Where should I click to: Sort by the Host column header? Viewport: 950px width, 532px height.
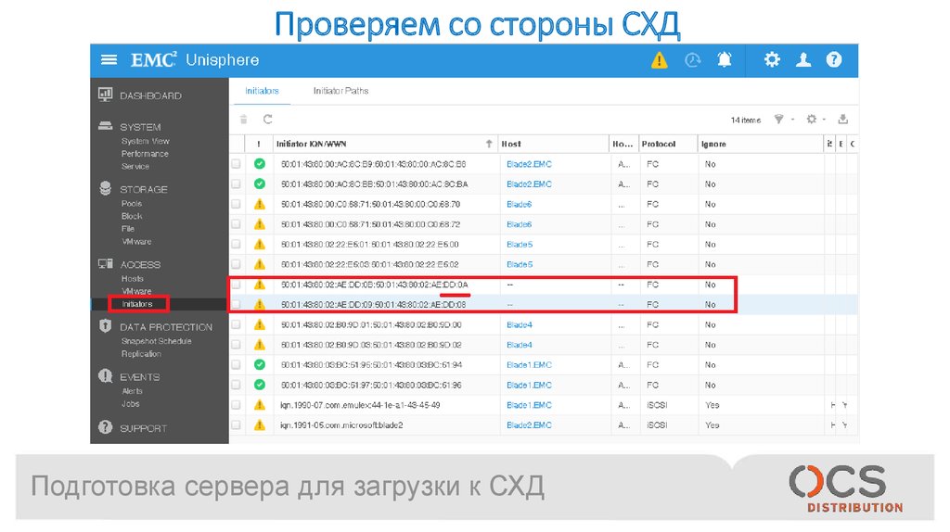point(511,144)
